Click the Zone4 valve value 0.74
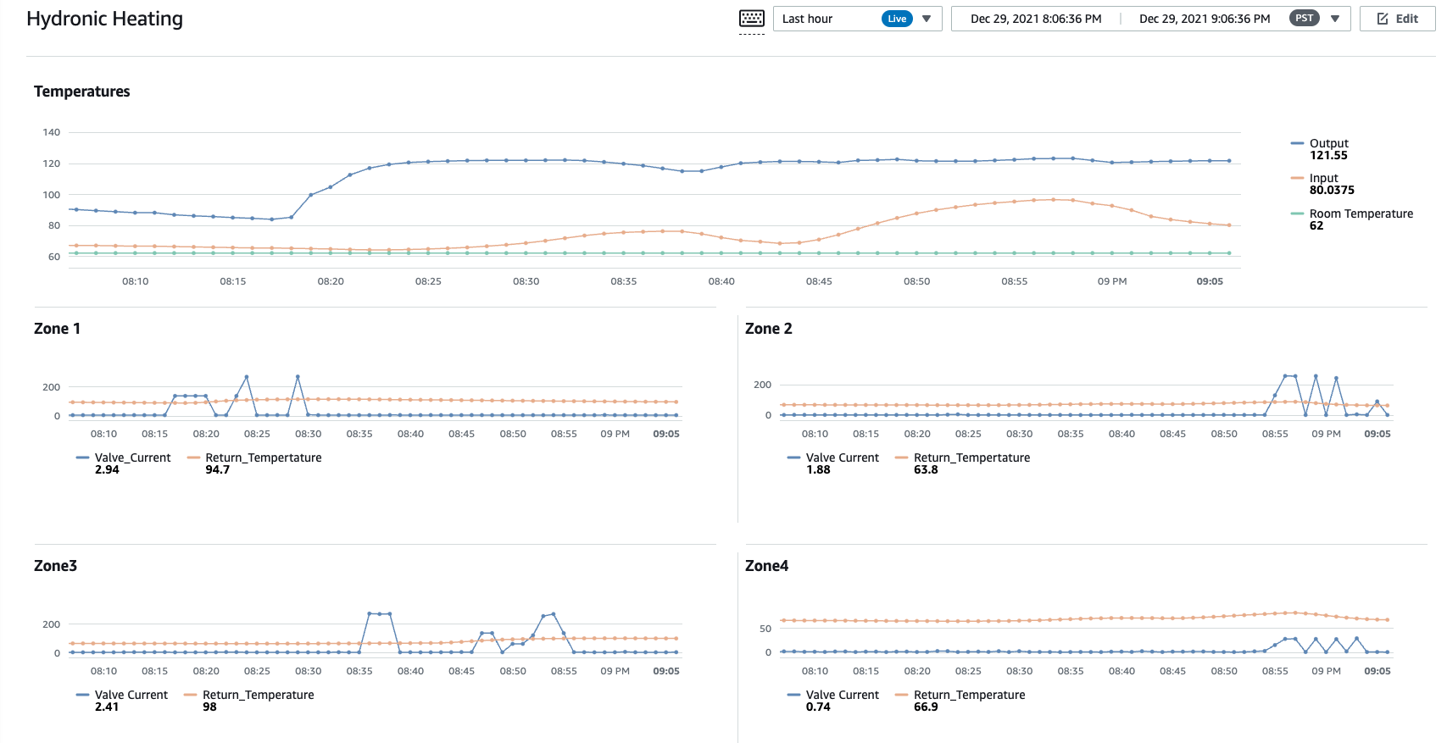1447x743 pixels. pos(818,707)
